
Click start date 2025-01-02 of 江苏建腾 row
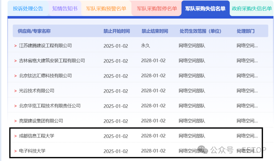pyautogui.click(x=116, y=46)
